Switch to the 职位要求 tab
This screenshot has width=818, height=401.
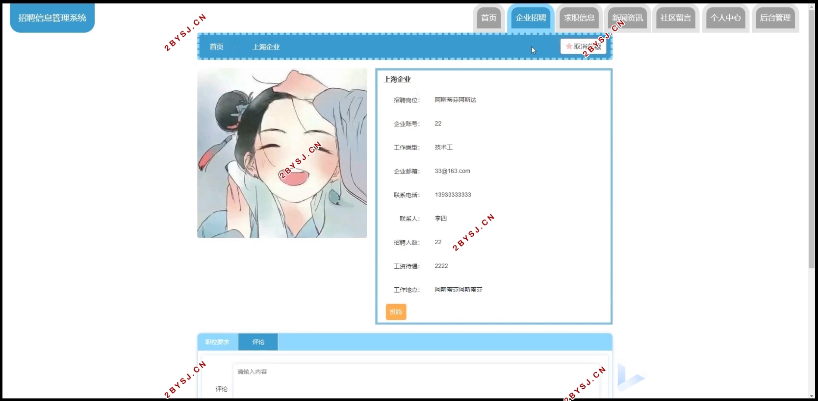click(217, 342)
